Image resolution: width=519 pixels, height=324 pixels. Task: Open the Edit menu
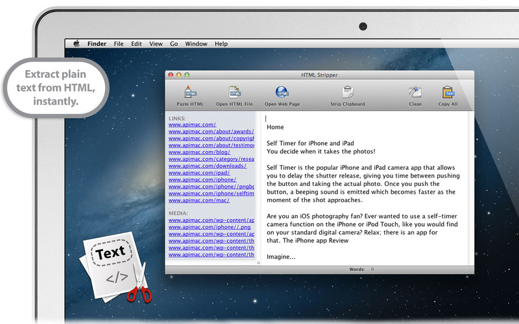click(x=136, y=43)
